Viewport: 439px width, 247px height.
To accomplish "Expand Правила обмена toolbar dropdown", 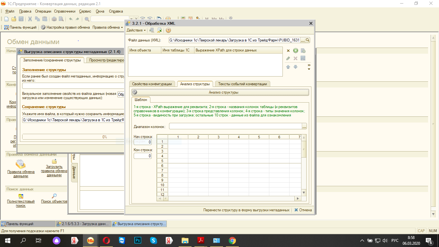I will (108, 27).
